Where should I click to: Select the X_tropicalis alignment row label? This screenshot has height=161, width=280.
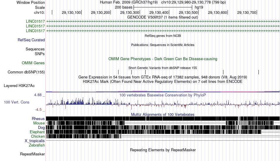(35, 141)
